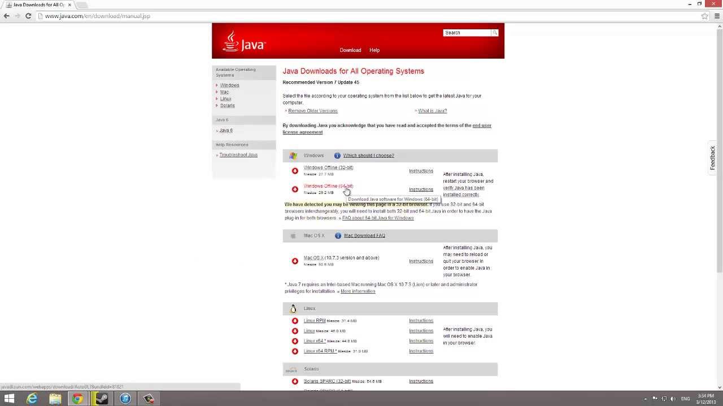The image size is (723, 406).
Task: Click red download icon for Linux x64 RPM
Action: 295,351
